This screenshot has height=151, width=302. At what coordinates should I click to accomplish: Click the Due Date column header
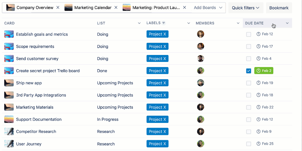coord(254,23)
